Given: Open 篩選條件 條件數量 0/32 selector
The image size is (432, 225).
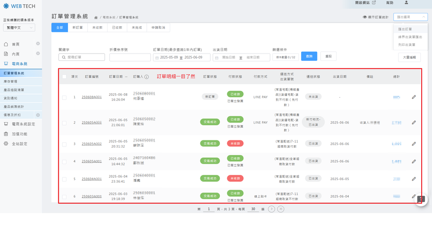Looking at the screenshot, I should tap(286, 57).
